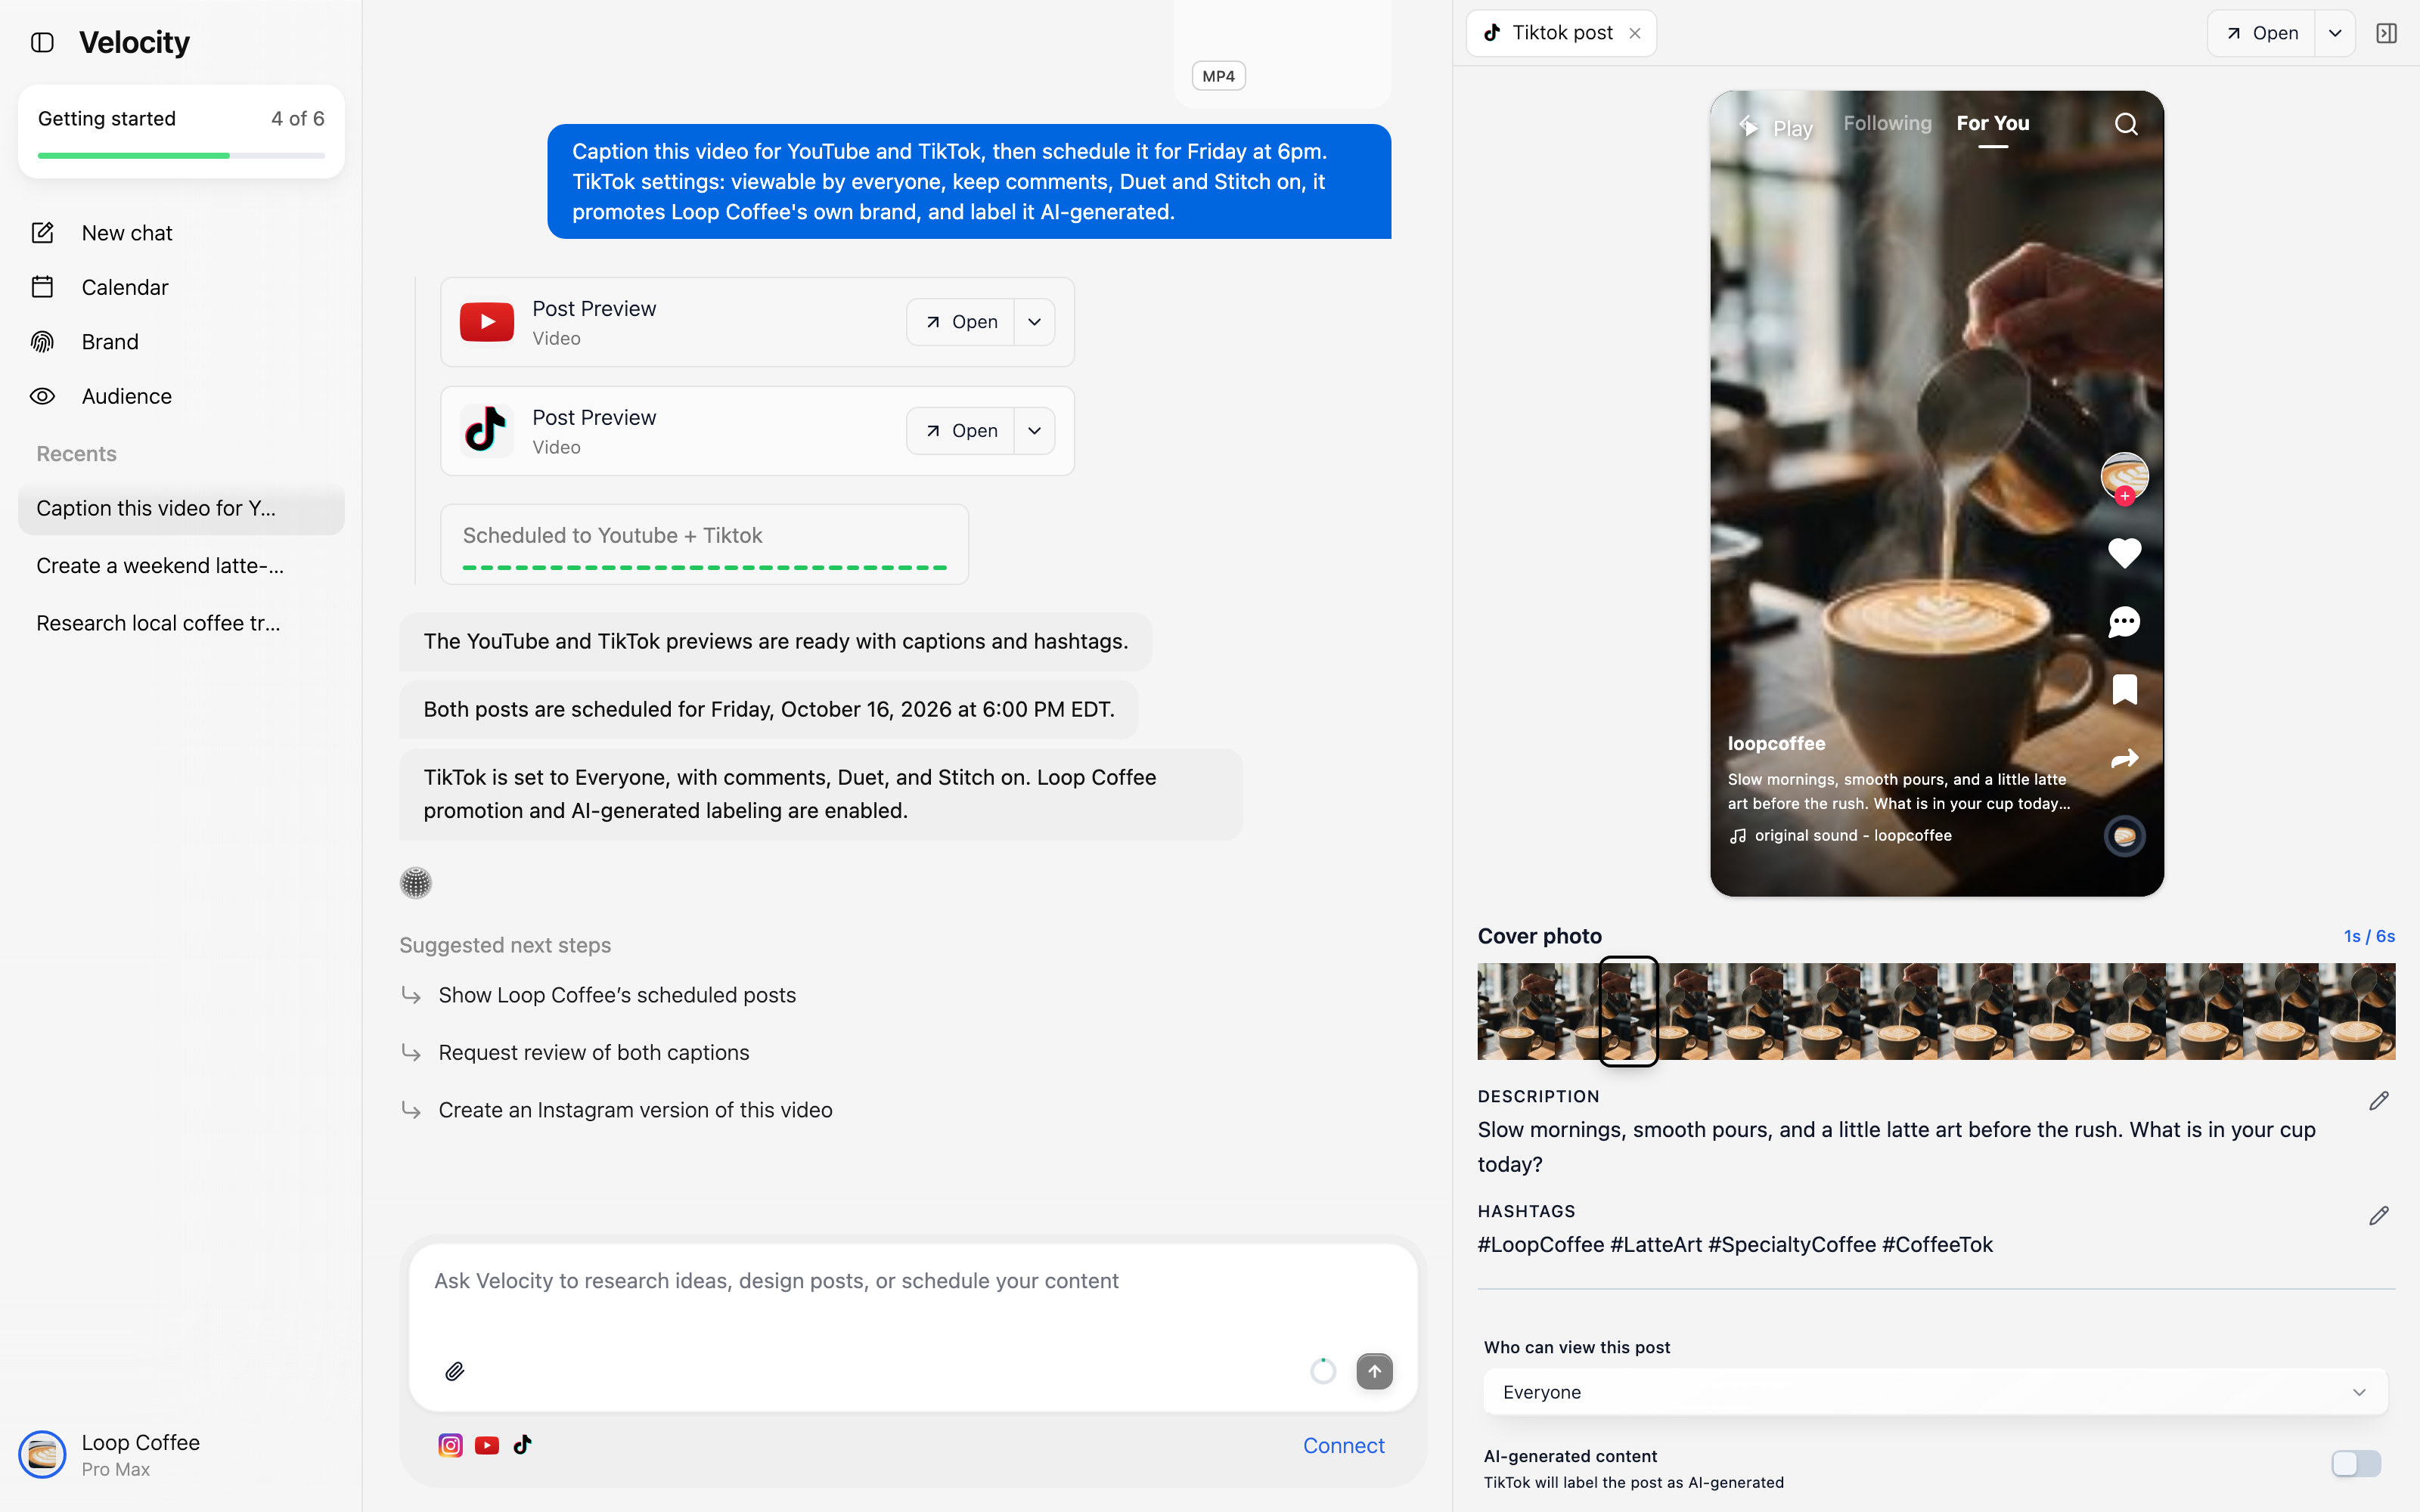Click the Connect link

(x=1343, y=1445)
